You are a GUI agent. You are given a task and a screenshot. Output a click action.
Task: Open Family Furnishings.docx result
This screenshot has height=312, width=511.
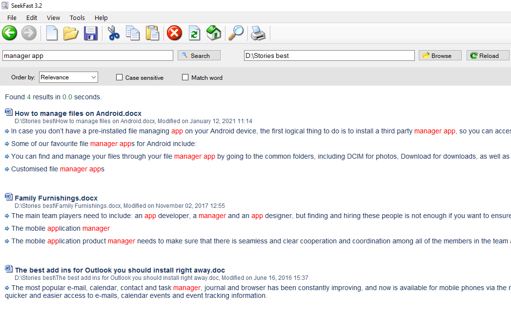coord(56,198)
